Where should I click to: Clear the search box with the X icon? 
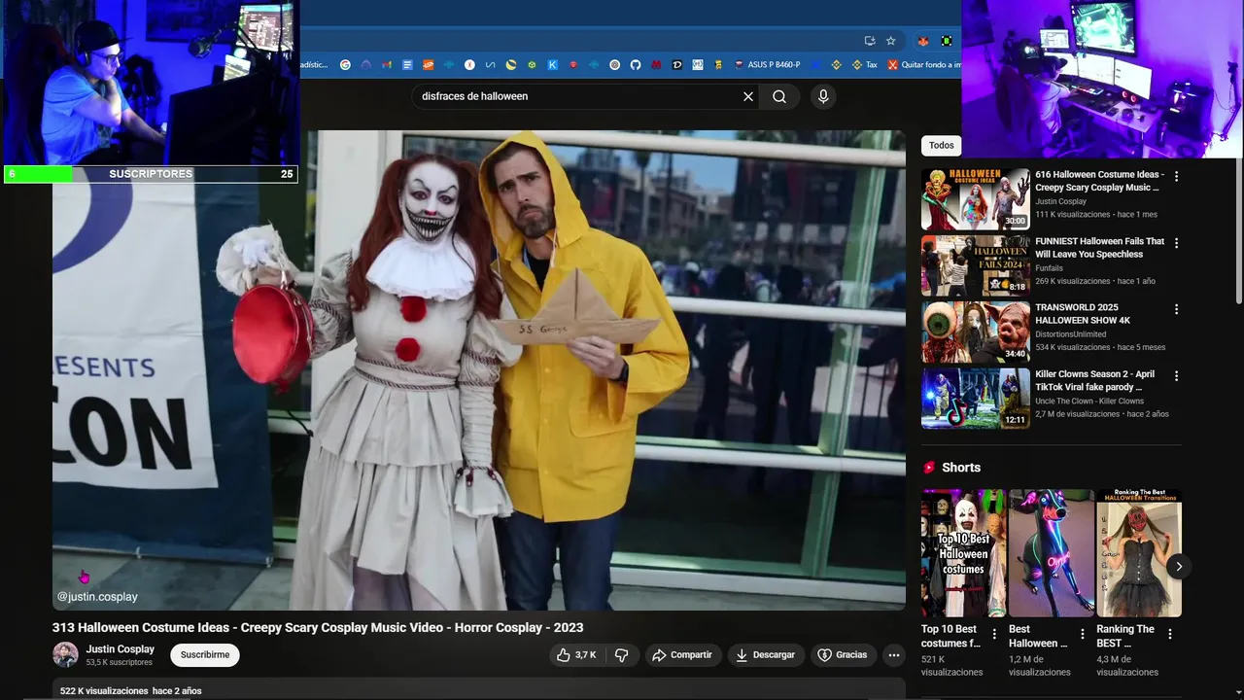748,96
